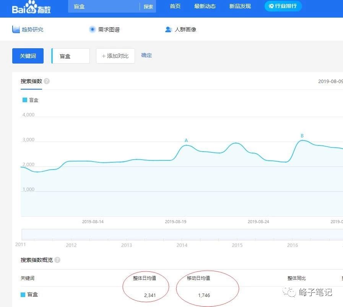Click the 搜索指数概览 section heading
The width and height of the screenshot is (343, 307).
[x=37, y=260]
